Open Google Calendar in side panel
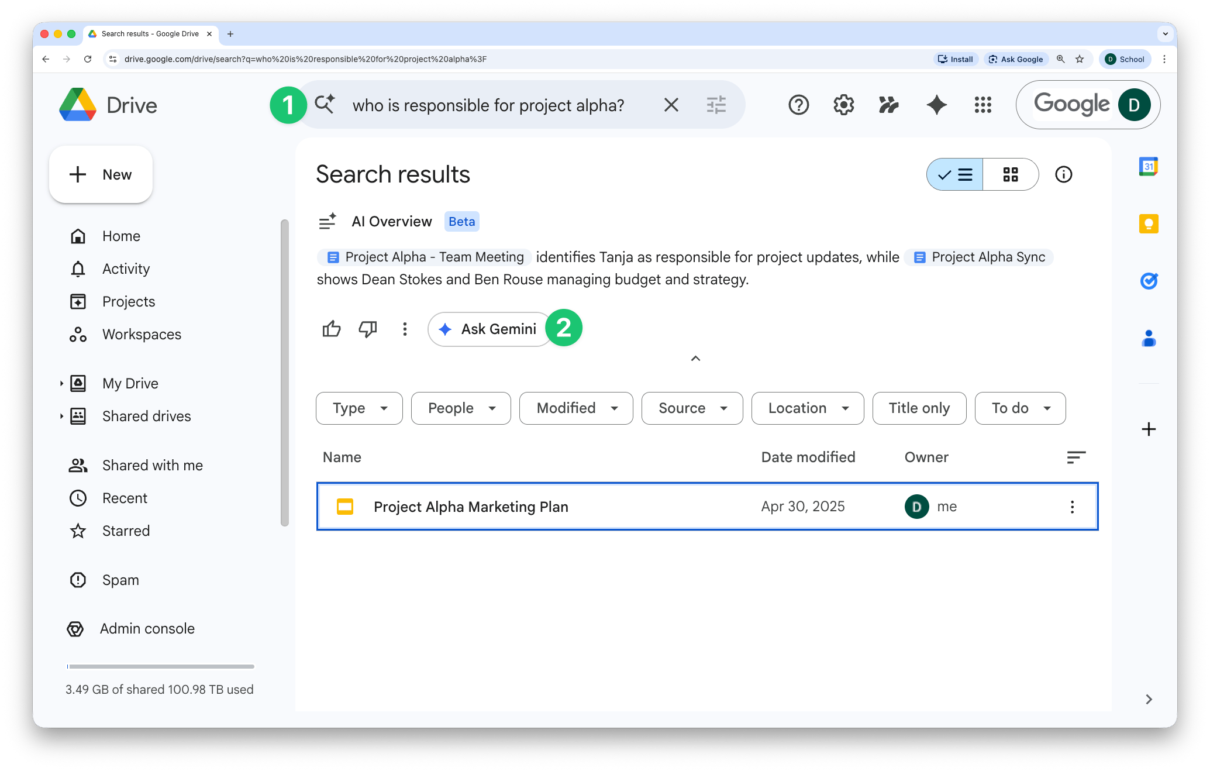Screen dimensions: 1210x771 tap(1149, 167)
